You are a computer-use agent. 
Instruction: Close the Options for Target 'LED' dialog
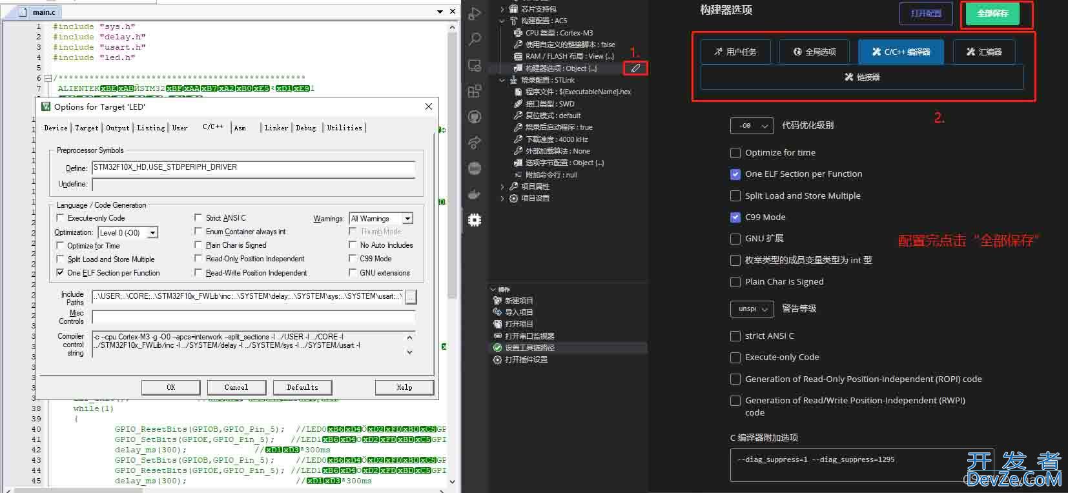click(x=429, y=106)
